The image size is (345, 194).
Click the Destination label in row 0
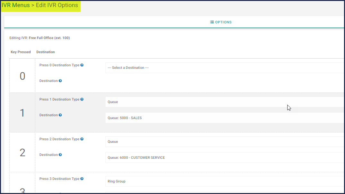tap(49, 81)
